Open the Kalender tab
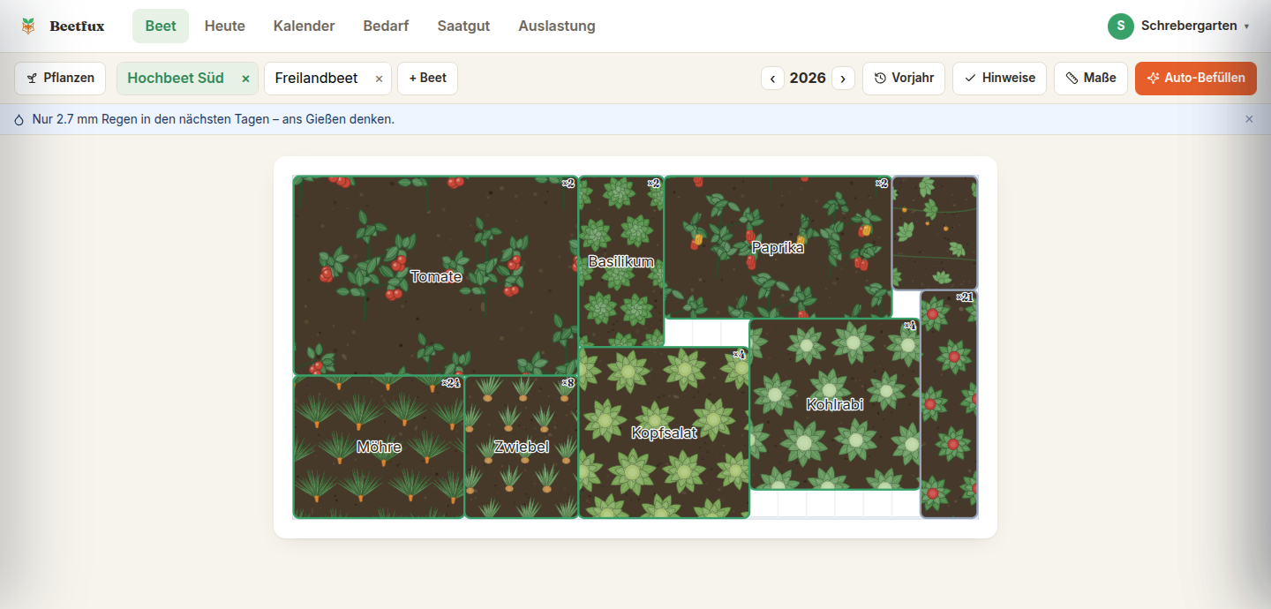 (x=305, y=26)
